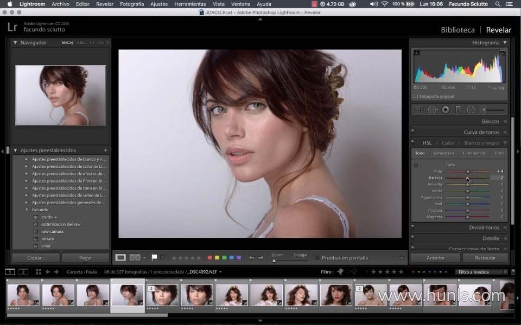Toggle Curva de tonos panel switch
Screen dimensions: 521x325
(412, 131)
